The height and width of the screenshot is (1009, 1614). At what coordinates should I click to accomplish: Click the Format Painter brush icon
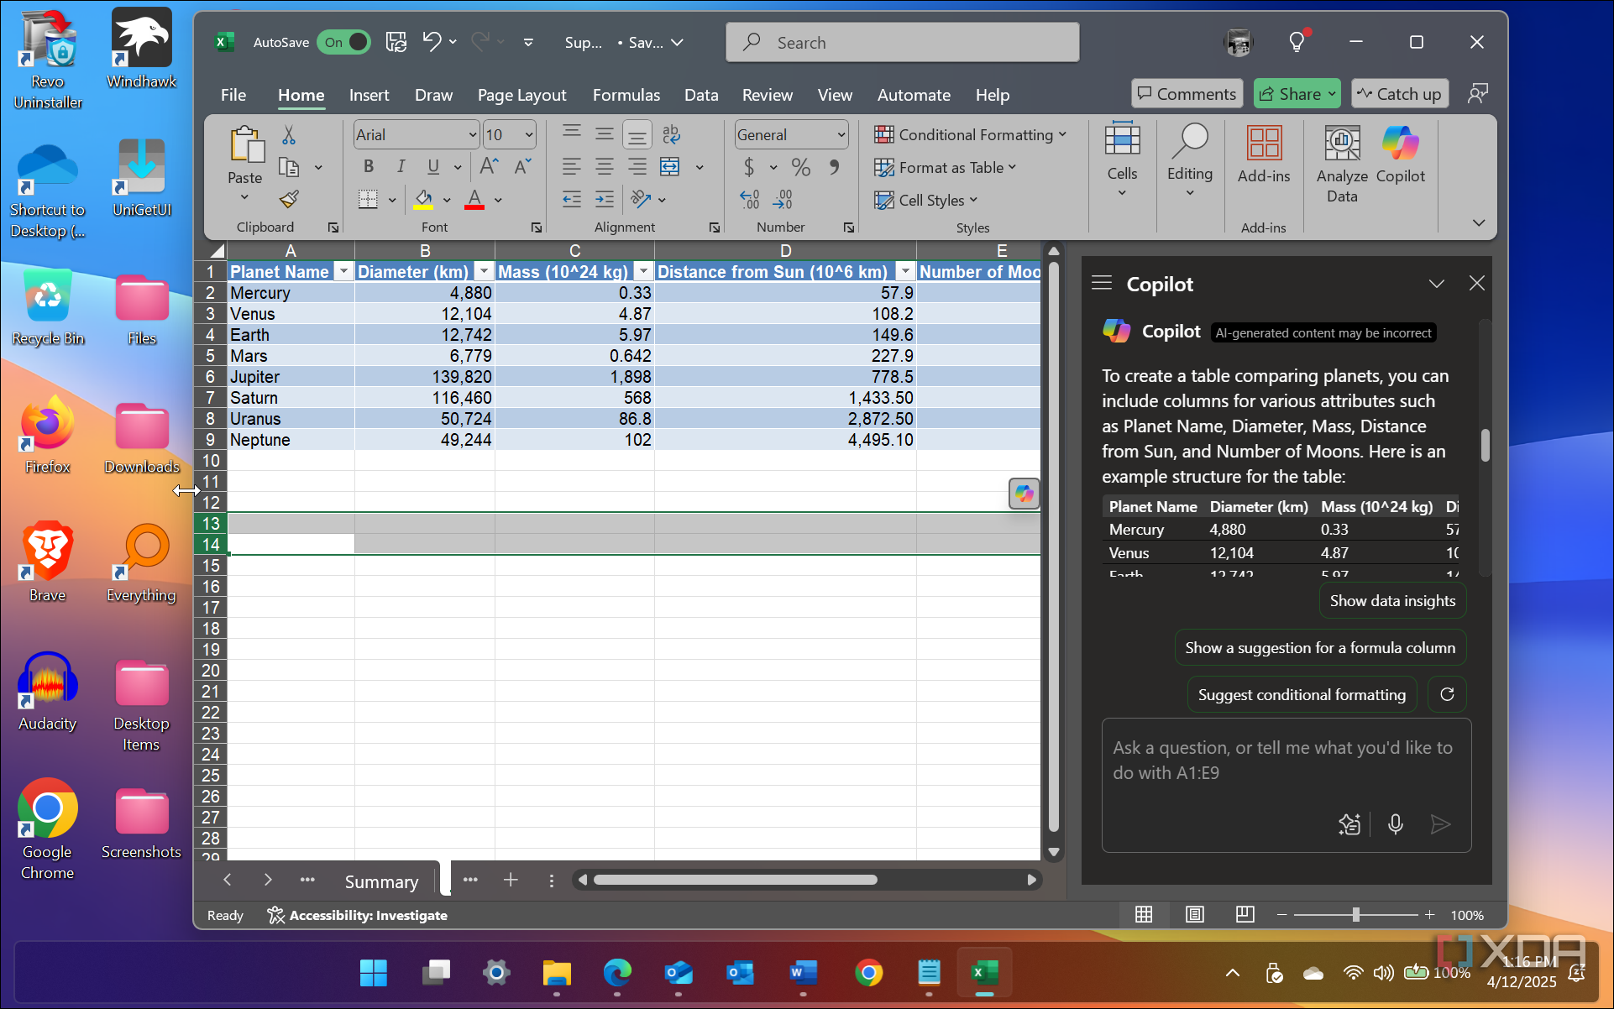coord(289,200)
